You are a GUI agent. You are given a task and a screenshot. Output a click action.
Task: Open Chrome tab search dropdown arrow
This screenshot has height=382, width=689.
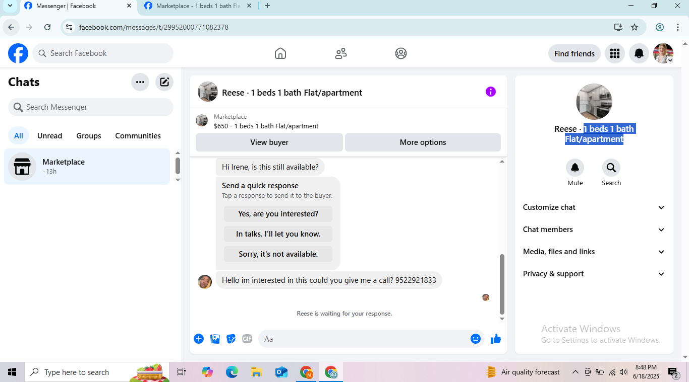point(10,6)
